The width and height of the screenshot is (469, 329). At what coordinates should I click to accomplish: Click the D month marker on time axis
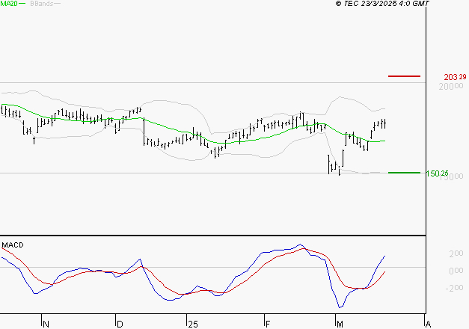[119, 324]
